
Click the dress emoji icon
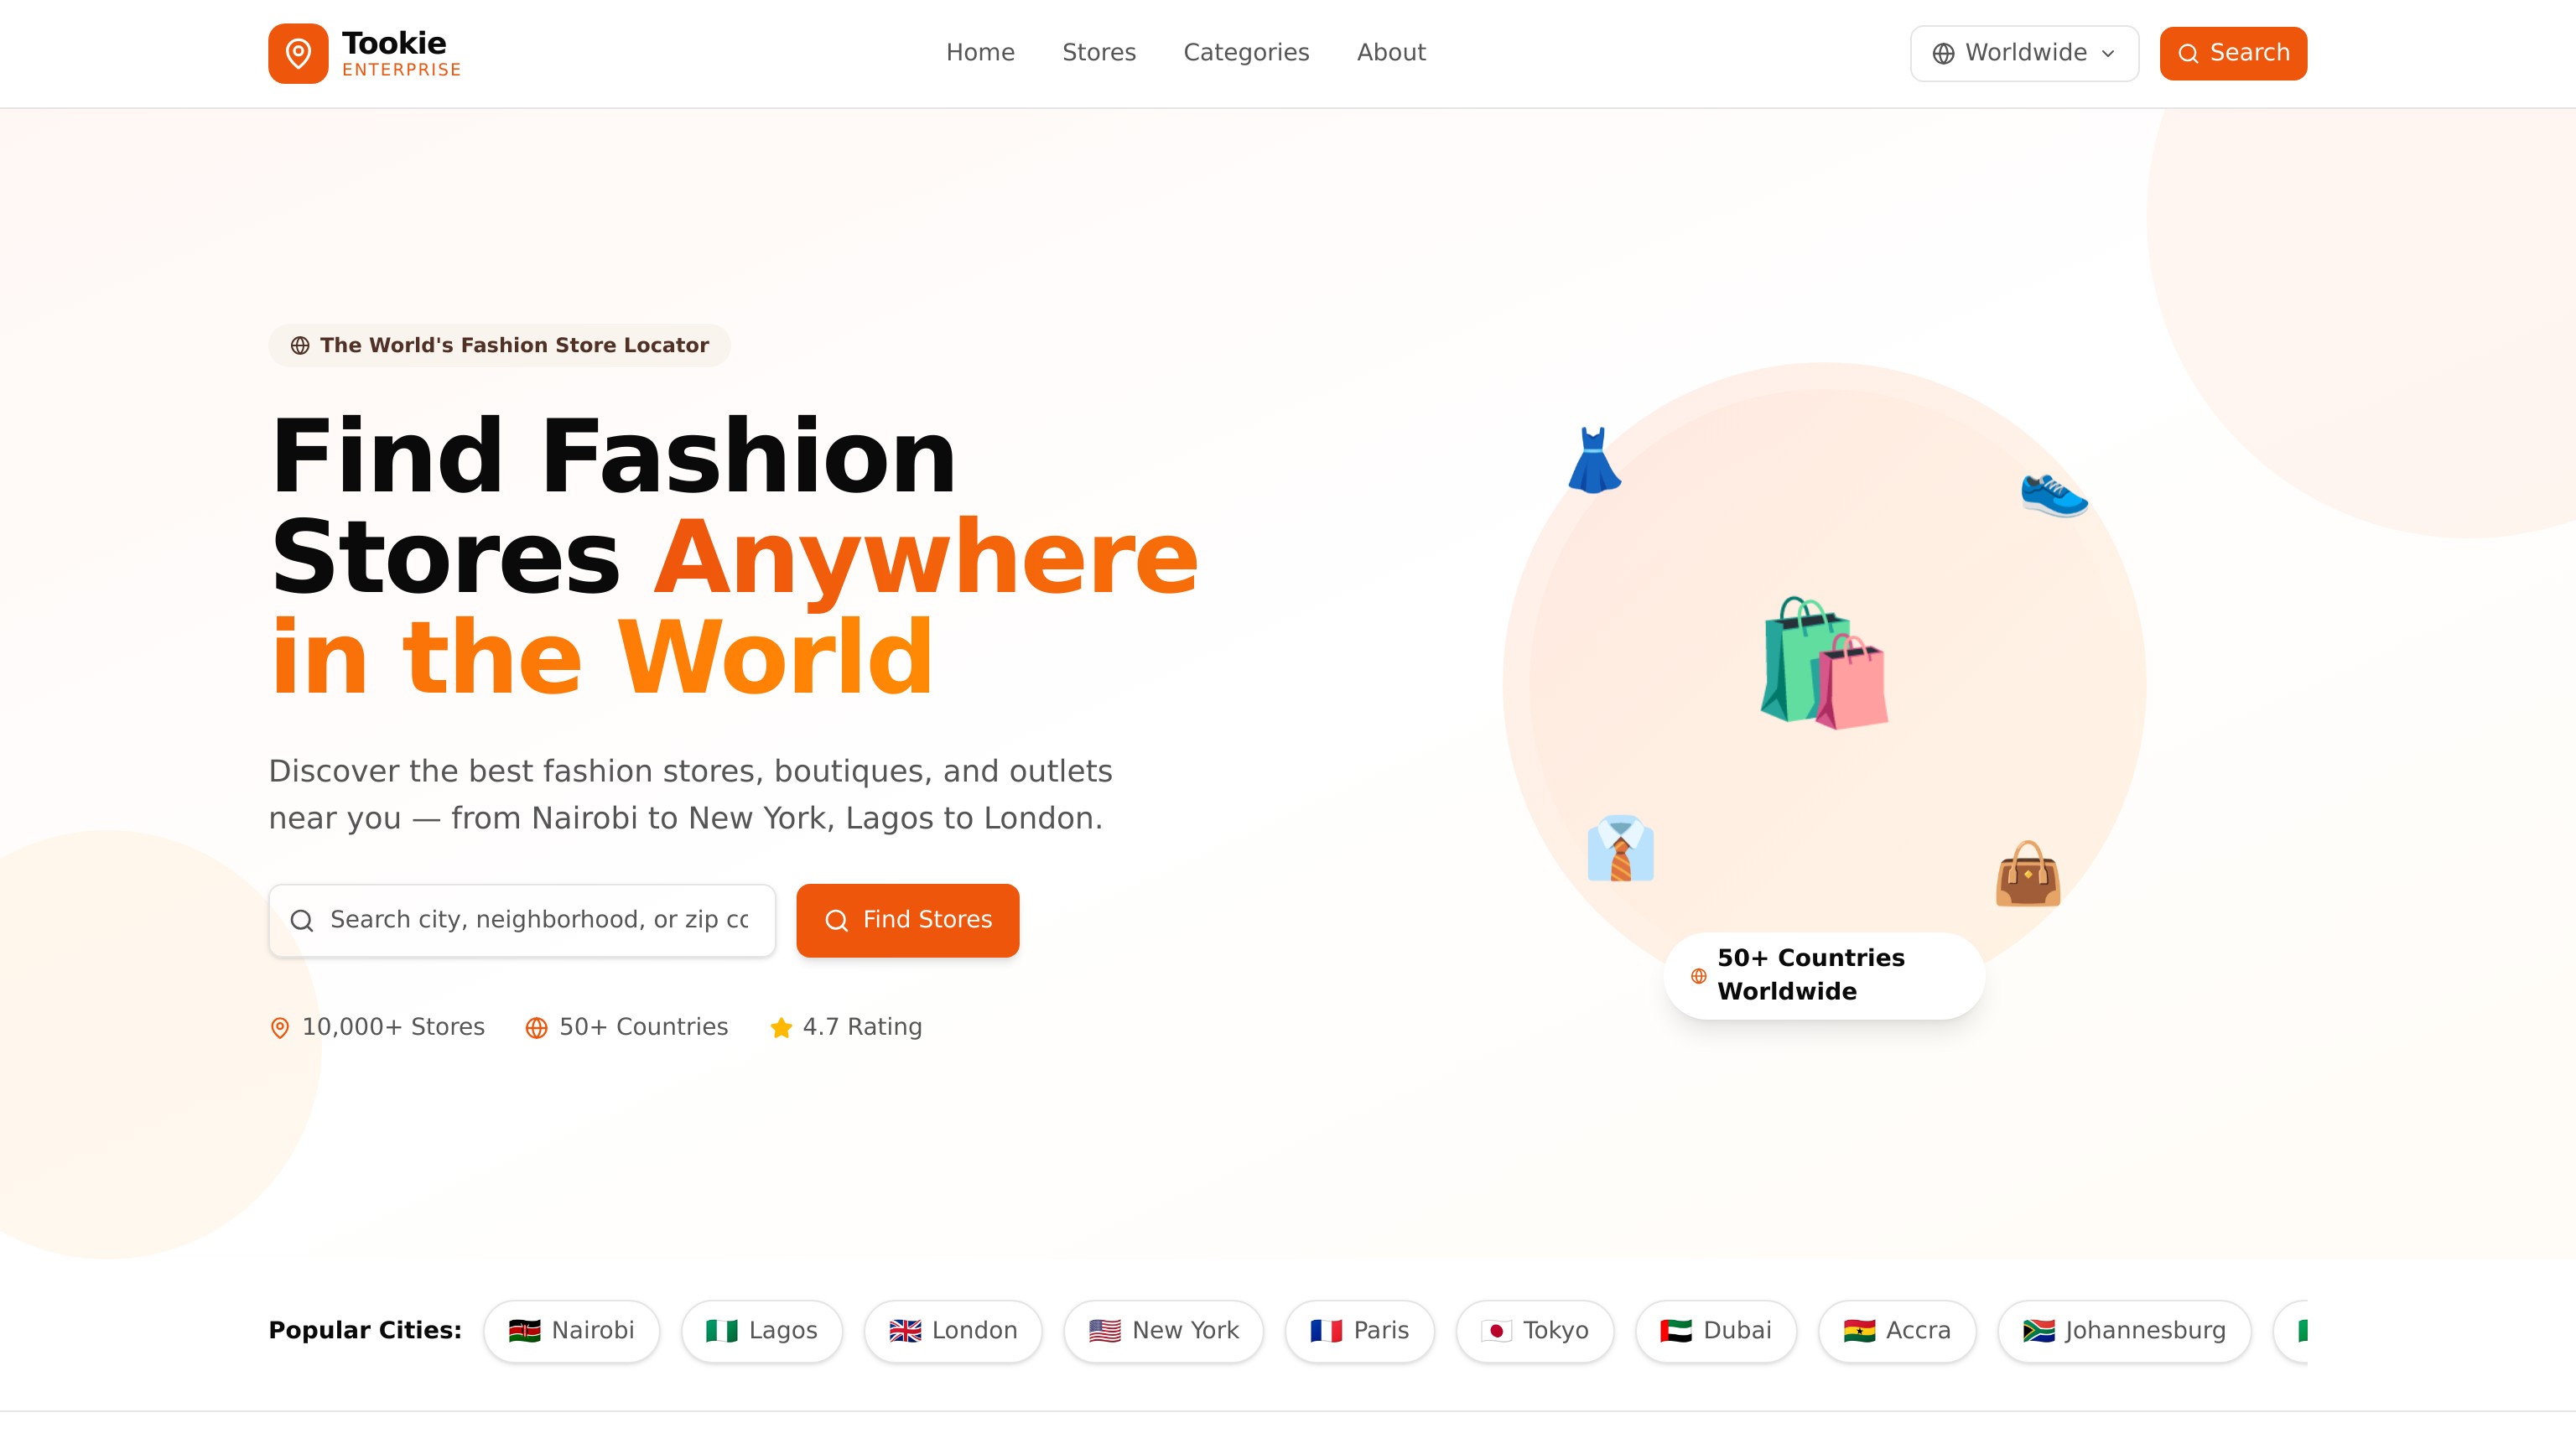(1594, 461)
